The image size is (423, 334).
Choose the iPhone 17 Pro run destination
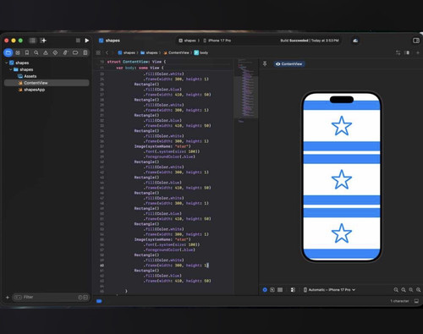217,41
